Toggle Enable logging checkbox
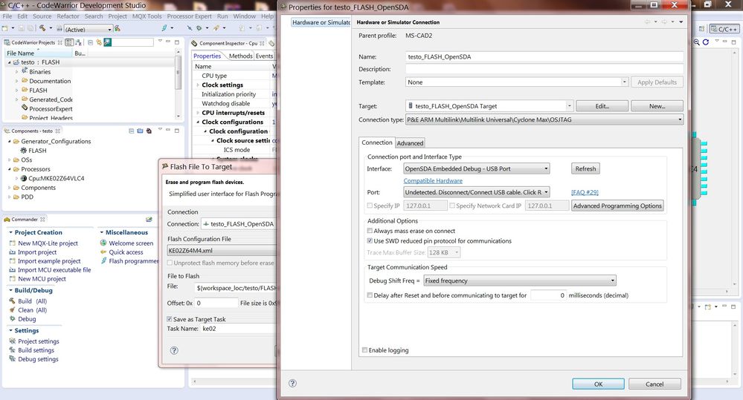Viewport: 743px width, 400px height. pos(364,350)
